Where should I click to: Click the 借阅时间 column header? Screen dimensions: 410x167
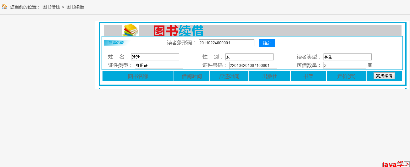(192, 76)
